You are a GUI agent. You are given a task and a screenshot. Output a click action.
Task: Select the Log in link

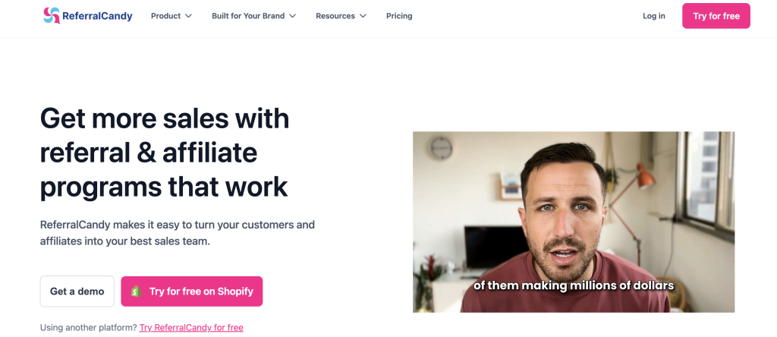[653, 16]
